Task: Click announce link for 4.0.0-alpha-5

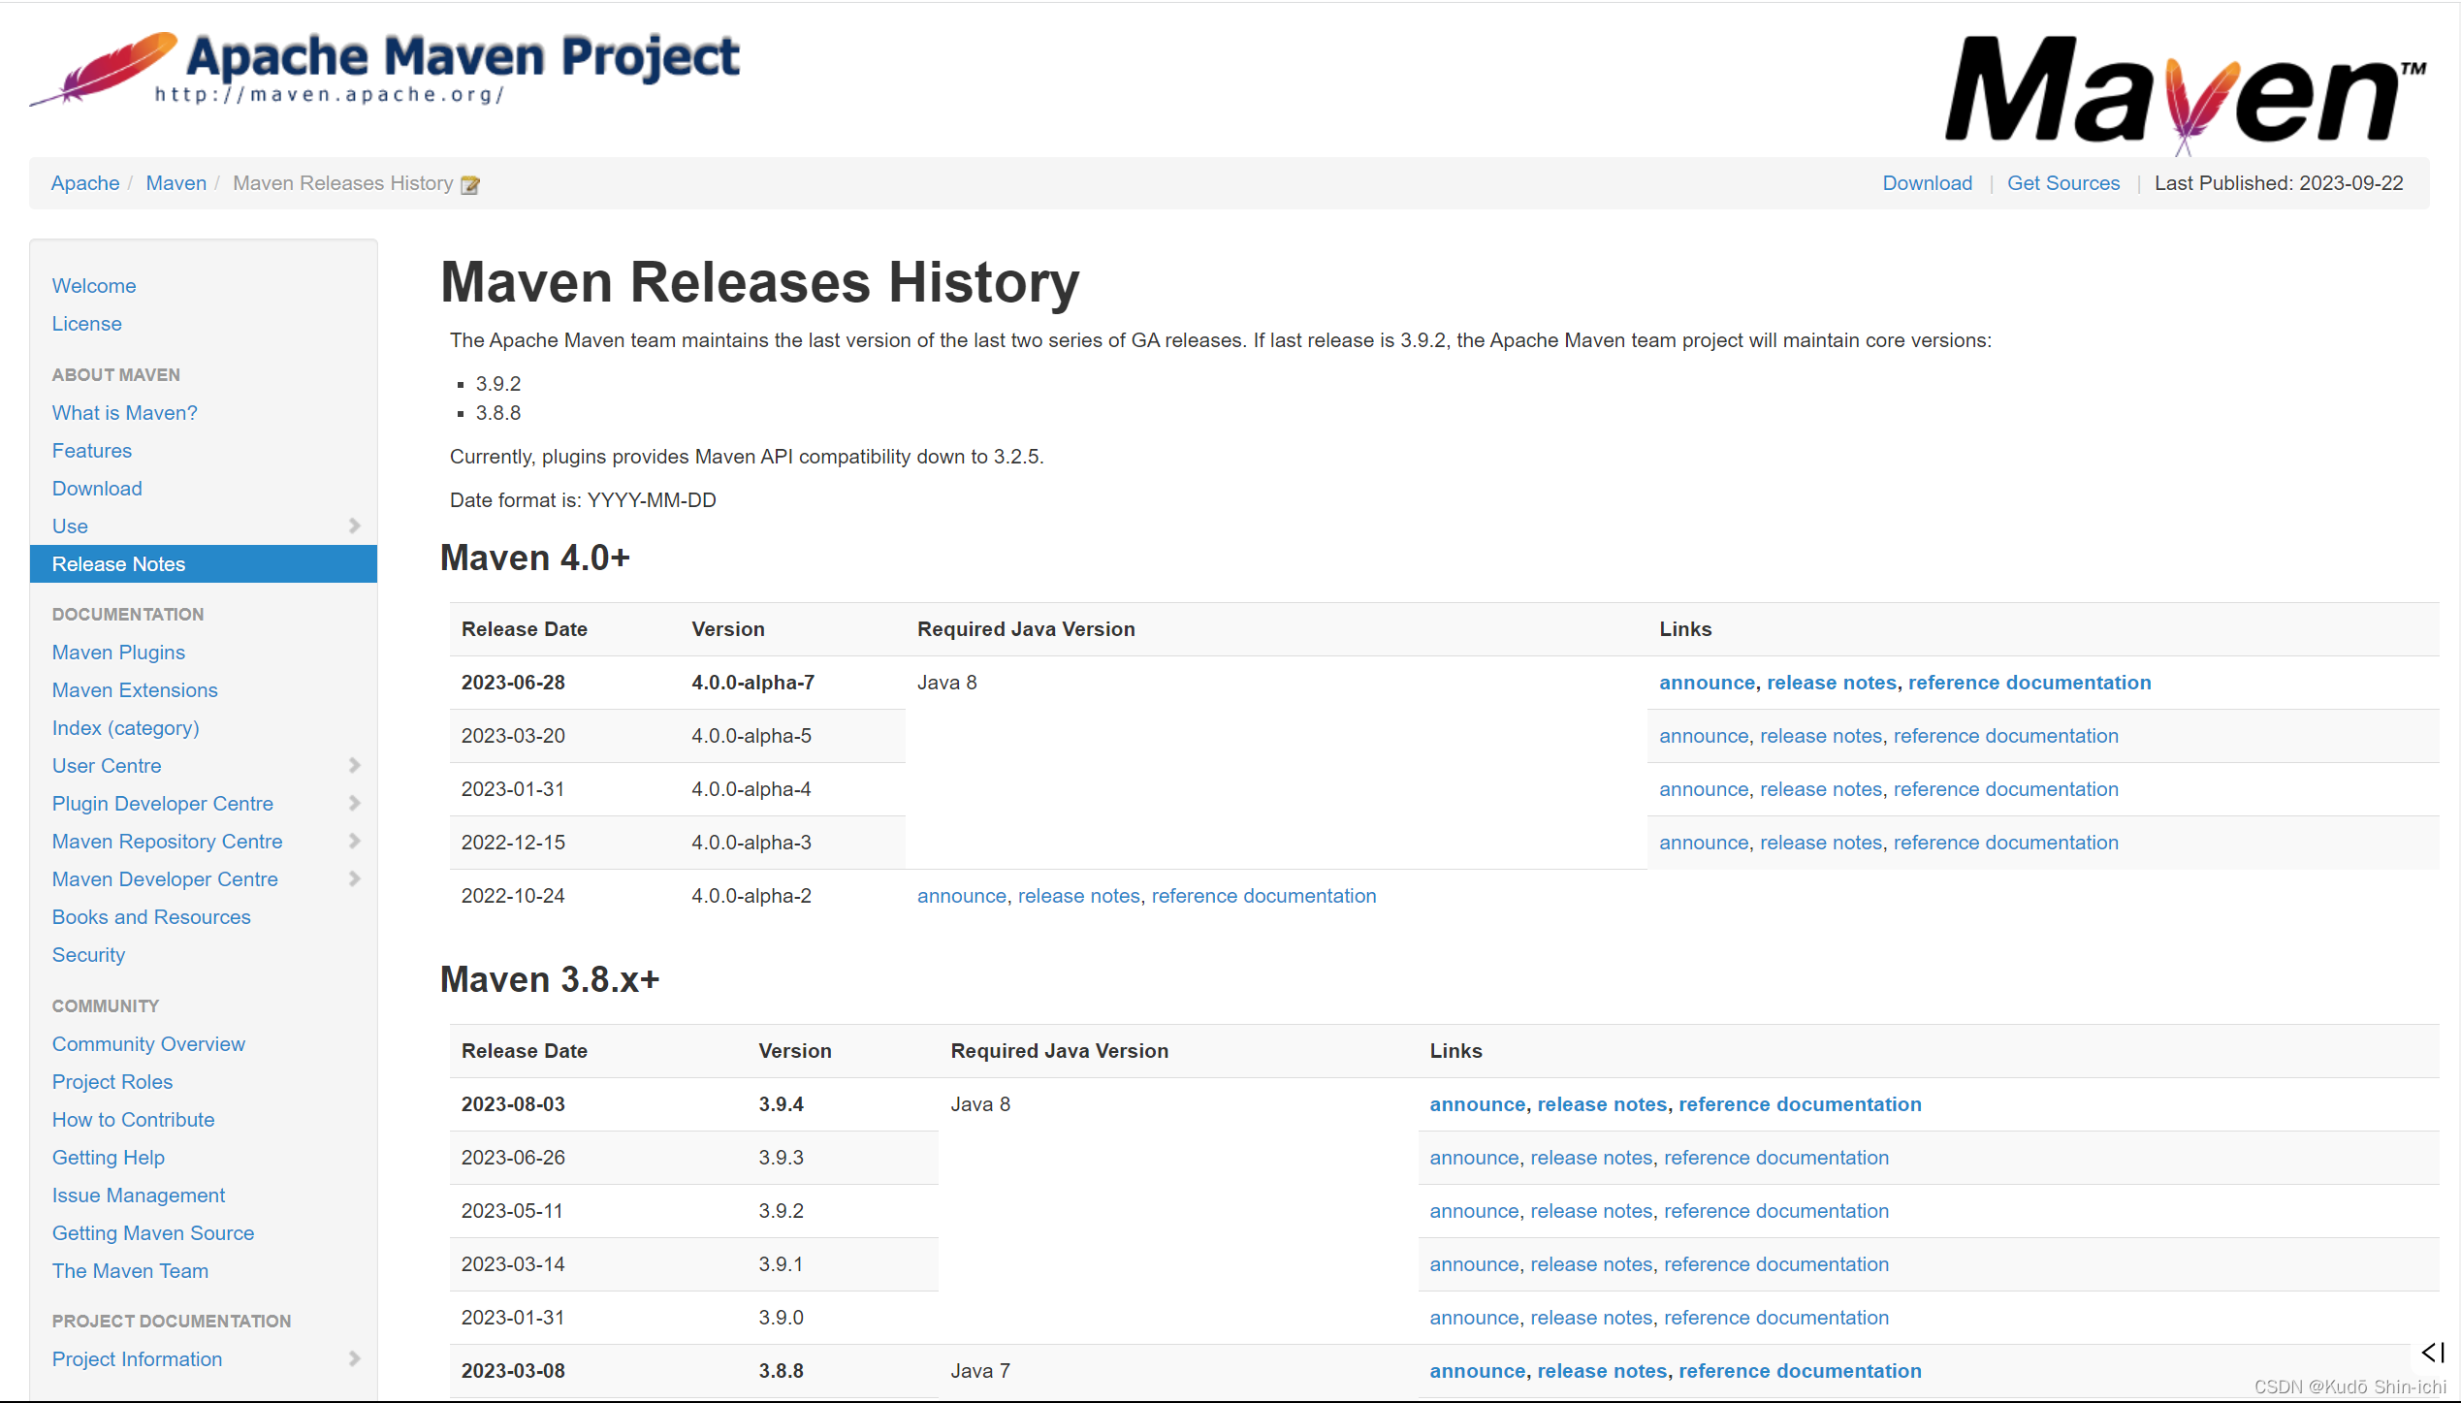Action: (1704, 736)
